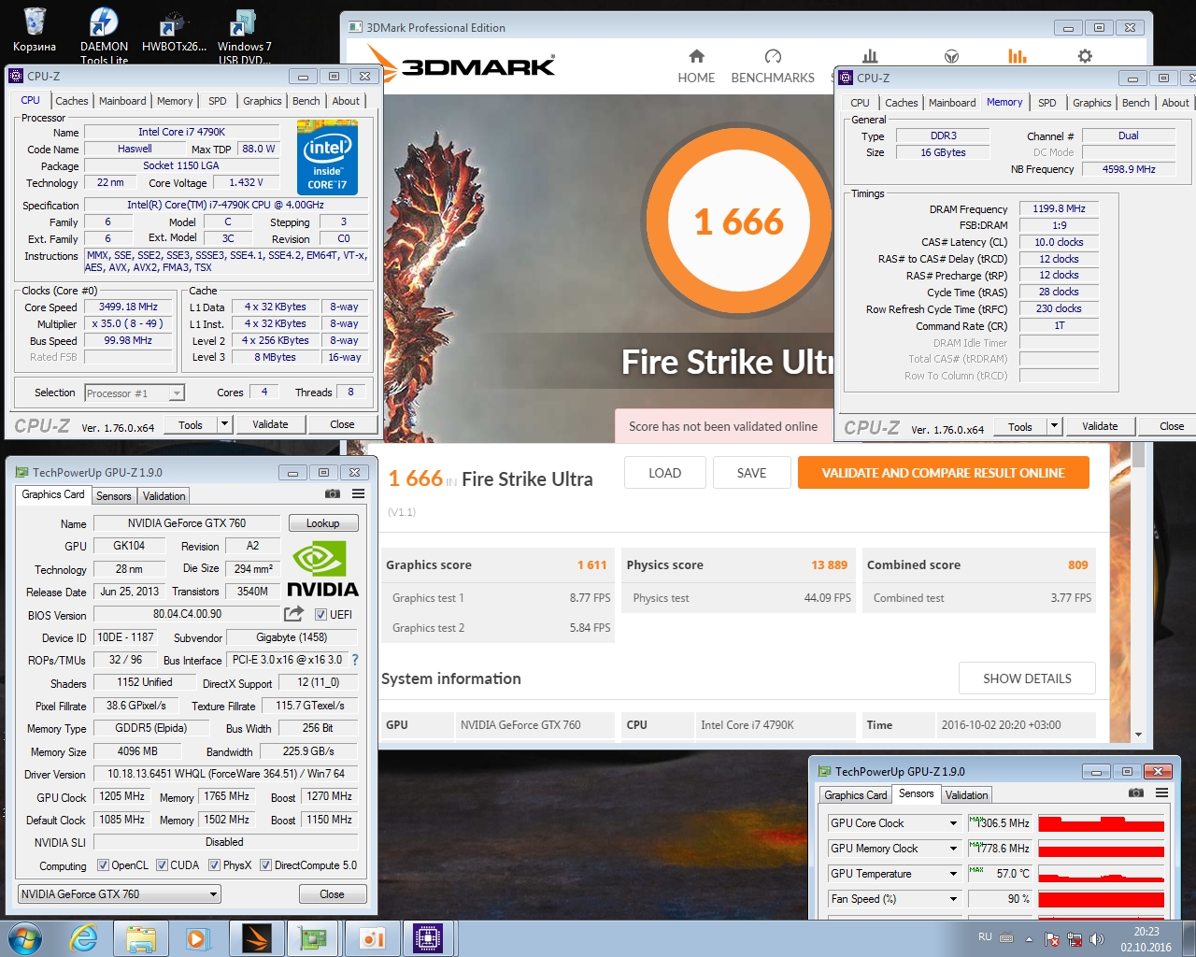This screenshot has height=957, width=1196.
Task: Toggle CUDA checkbox in GPU-Z
Action: 162,865
